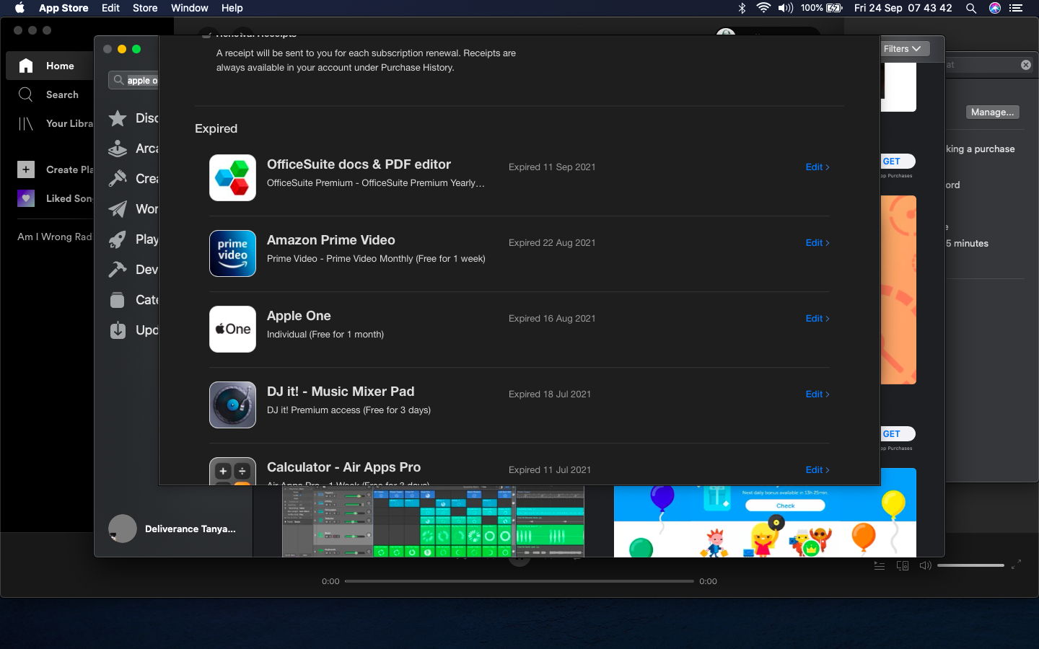Click the DJ it! turntable app icon
The image size is (1039, 649).
coord(232,405)
